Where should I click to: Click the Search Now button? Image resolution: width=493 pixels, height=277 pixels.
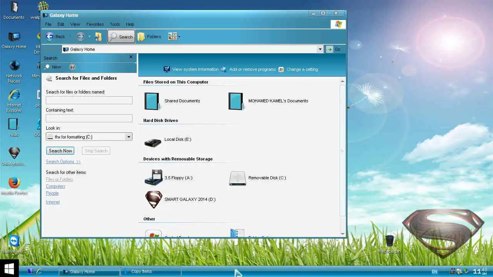(60, 151)
